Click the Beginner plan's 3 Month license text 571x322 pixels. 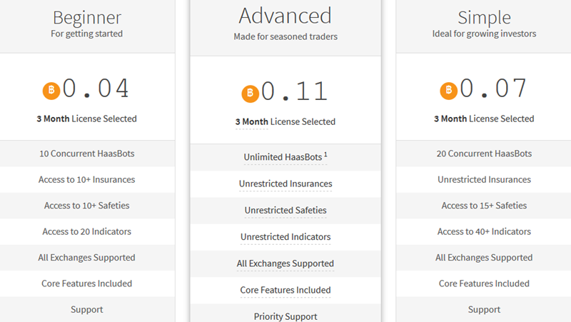53,119
